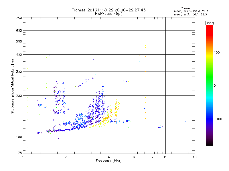Click the y-axis '75' tick label

tap(20, 153)
